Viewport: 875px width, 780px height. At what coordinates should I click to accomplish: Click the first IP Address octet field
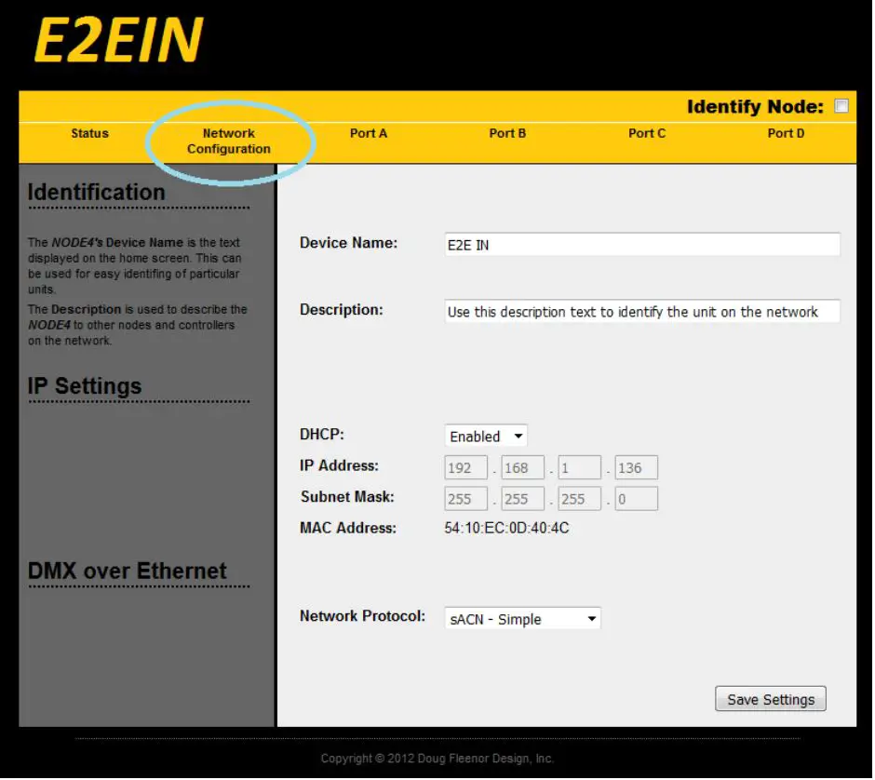[465, 467]
